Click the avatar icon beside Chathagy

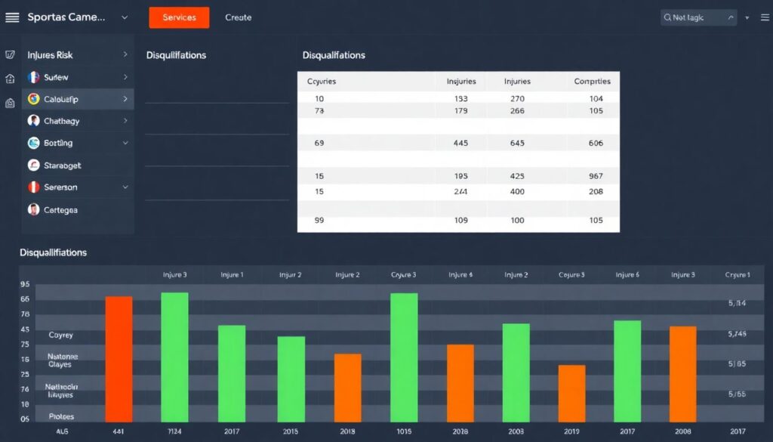pos(33,121)
